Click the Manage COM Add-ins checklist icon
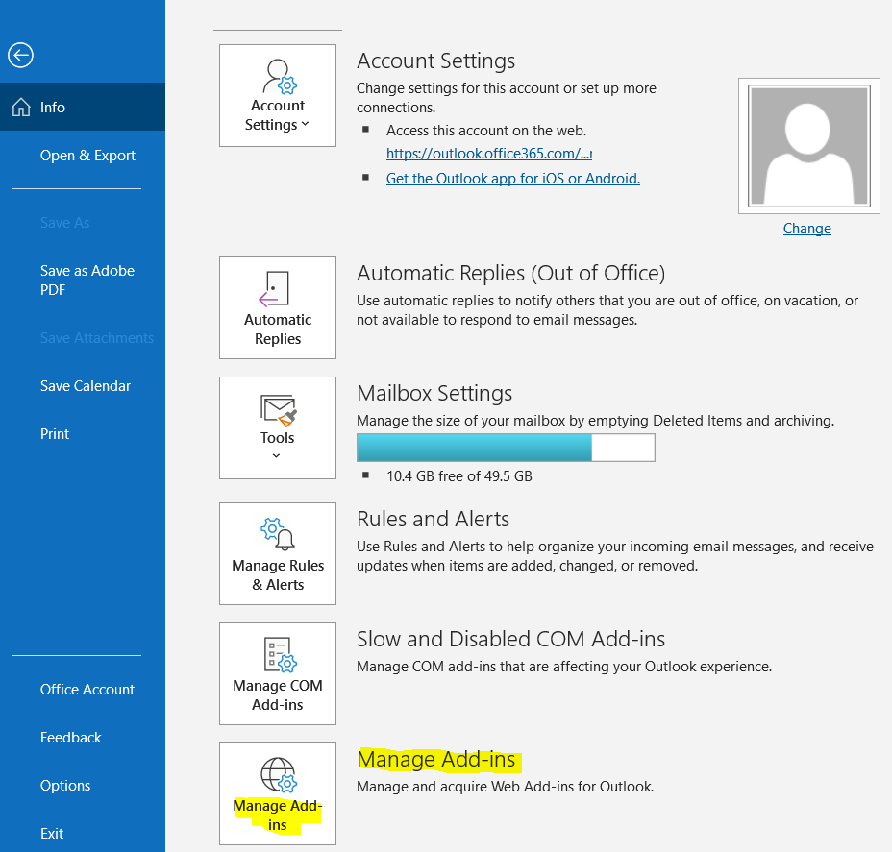The width and height of the screenshot is (892, 852). (x=280, y=654)
